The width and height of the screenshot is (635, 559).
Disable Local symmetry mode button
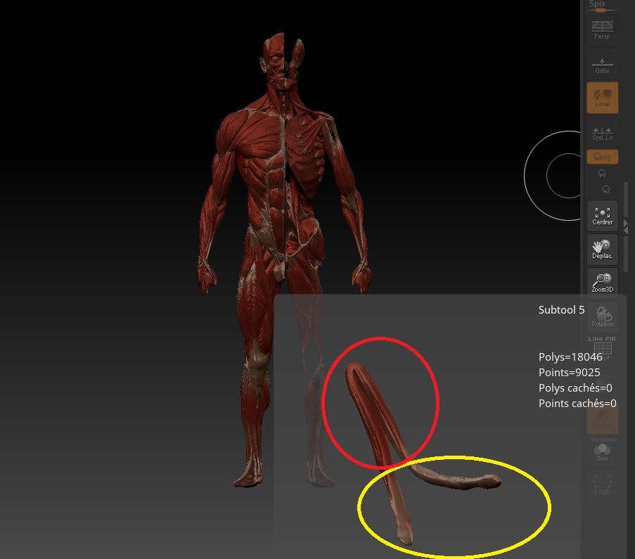(x=602, y=98)
